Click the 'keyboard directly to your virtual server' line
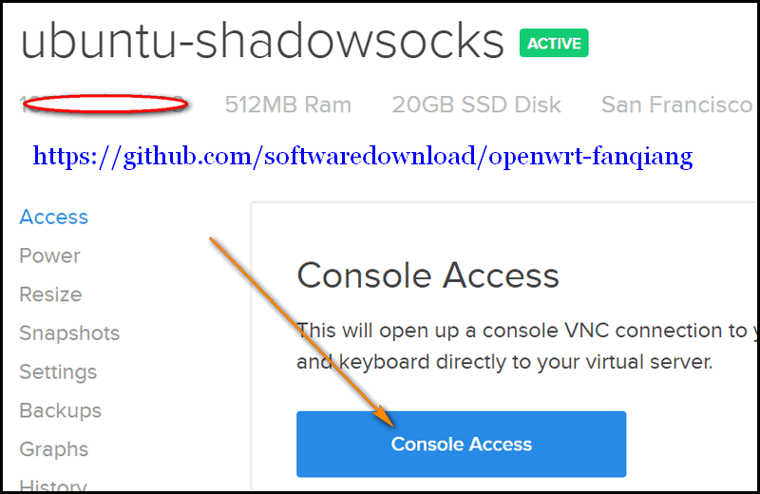This screenshot has width=760, height=494. tap(503, 362)
